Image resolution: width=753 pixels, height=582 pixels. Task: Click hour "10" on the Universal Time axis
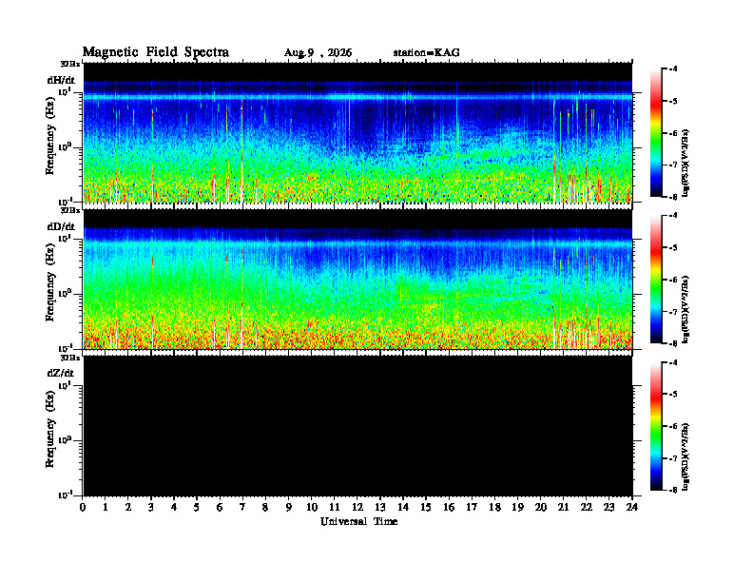312,507
